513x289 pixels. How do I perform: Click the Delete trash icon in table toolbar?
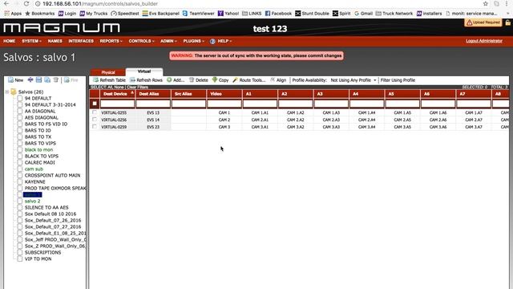(x=192, y=80)
